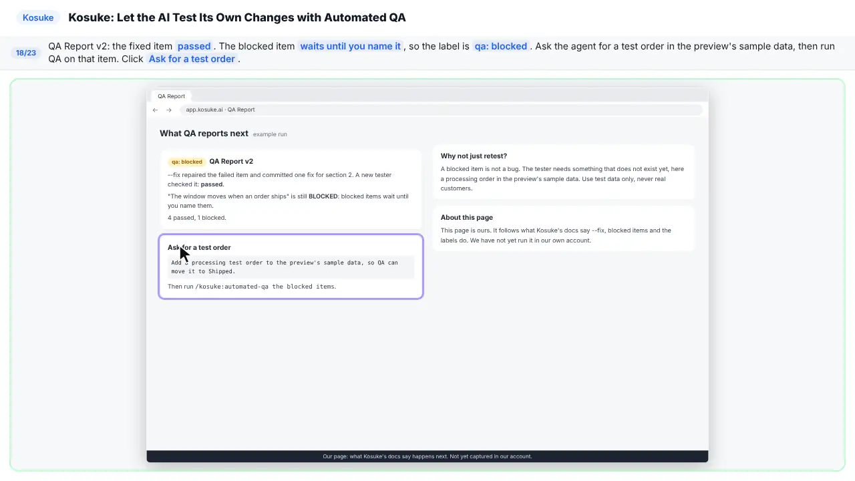Image resolution: width=855 pixels, height=481 pixels.
Task: Click the 'Then run /kosuke:automated-qa' line
Action: 252,287
